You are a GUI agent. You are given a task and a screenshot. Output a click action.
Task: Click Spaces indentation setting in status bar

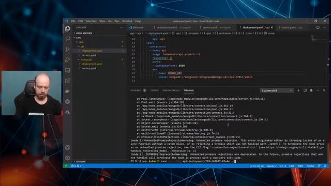click(x=272, y=166)
